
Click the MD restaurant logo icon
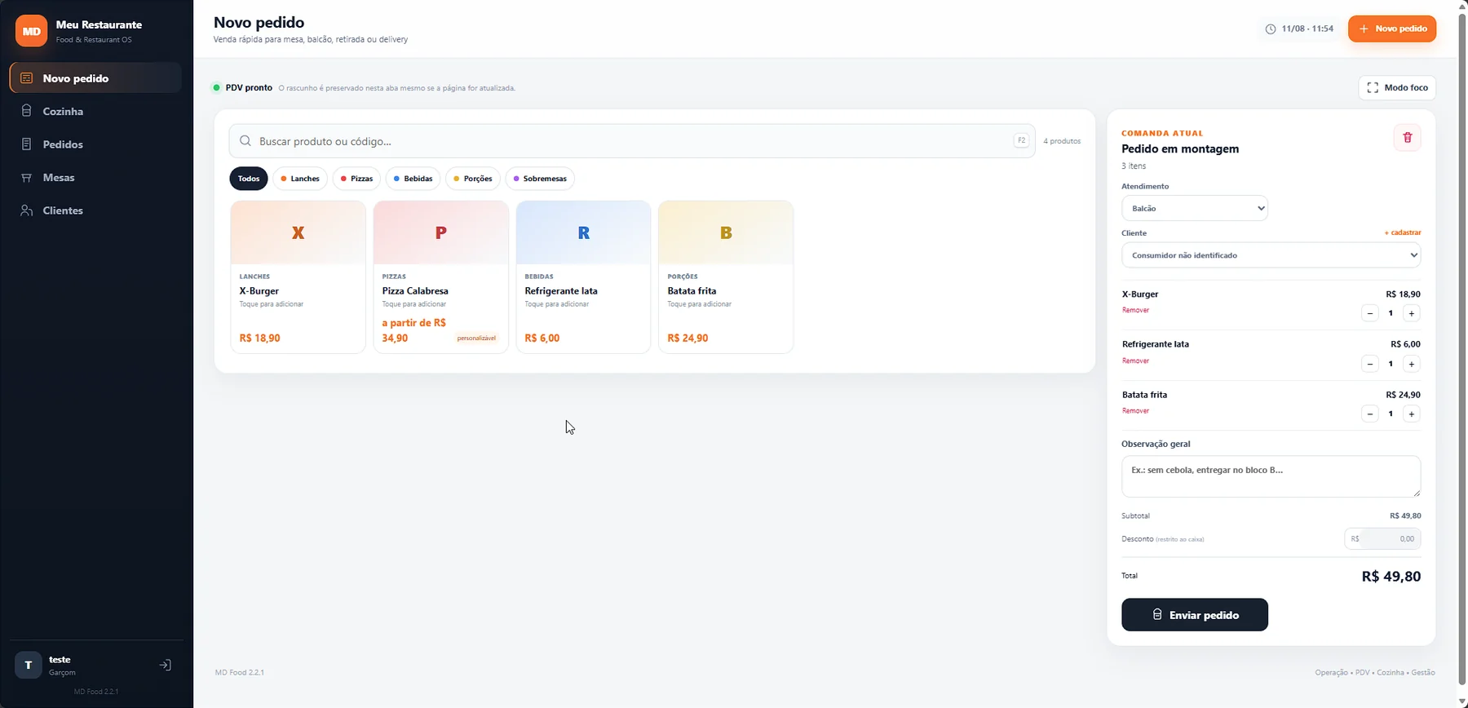tap(31, 31)
